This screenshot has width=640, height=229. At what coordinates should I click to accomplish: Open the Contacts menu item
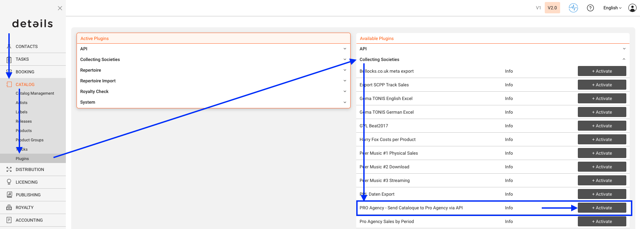pyautogui.click(x=27, y=46)
